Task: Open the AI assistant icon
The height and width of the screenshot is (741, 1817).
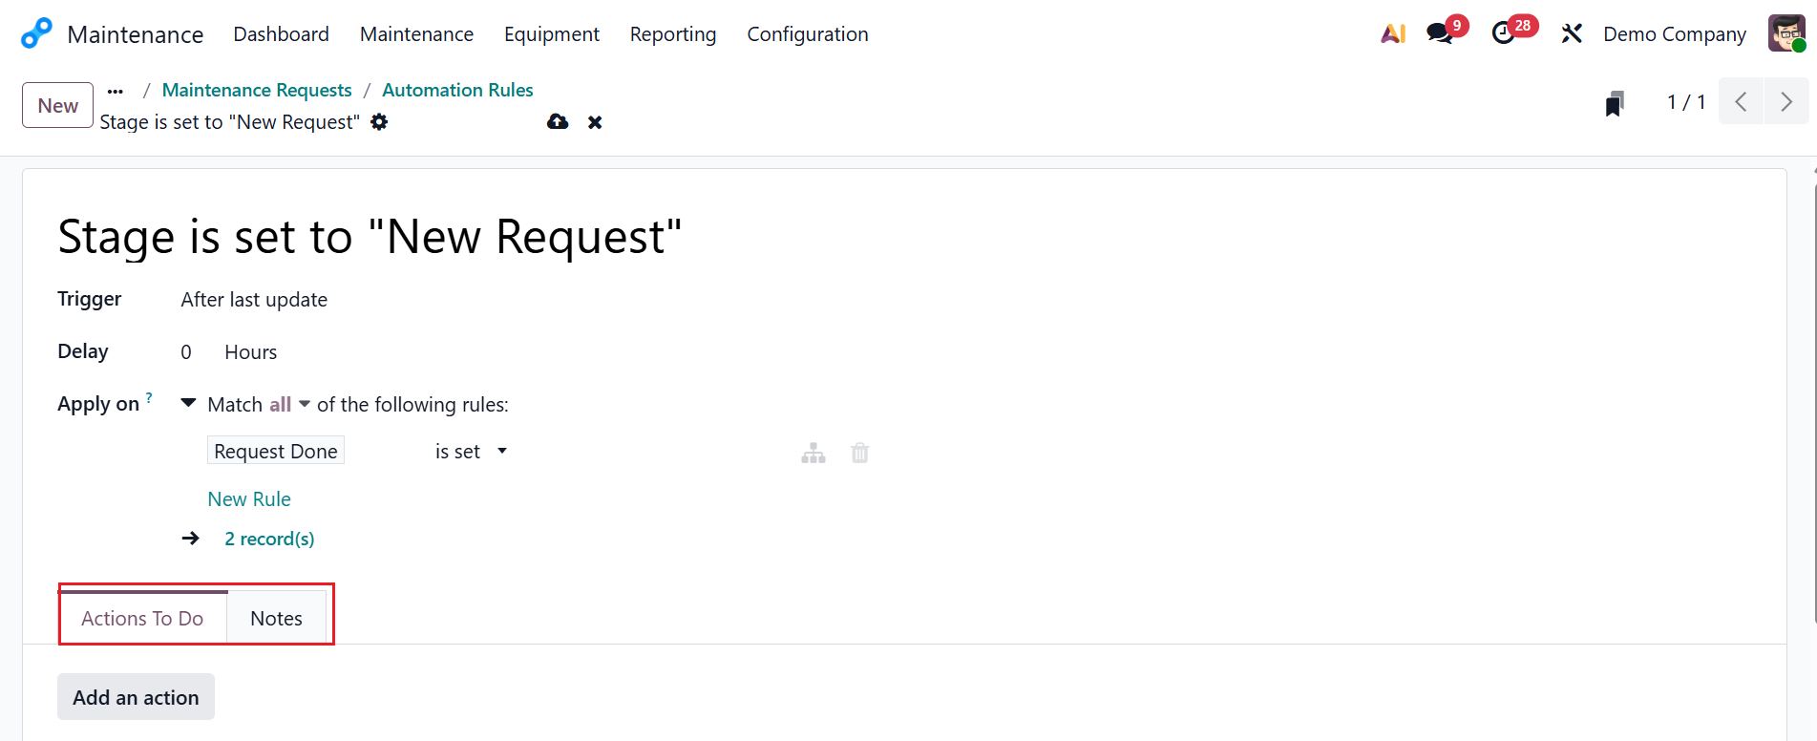Action: [x=1393, y=33]
